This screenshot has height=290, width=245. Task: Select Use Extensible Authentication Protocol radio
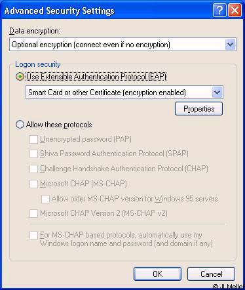coord(20,77)
